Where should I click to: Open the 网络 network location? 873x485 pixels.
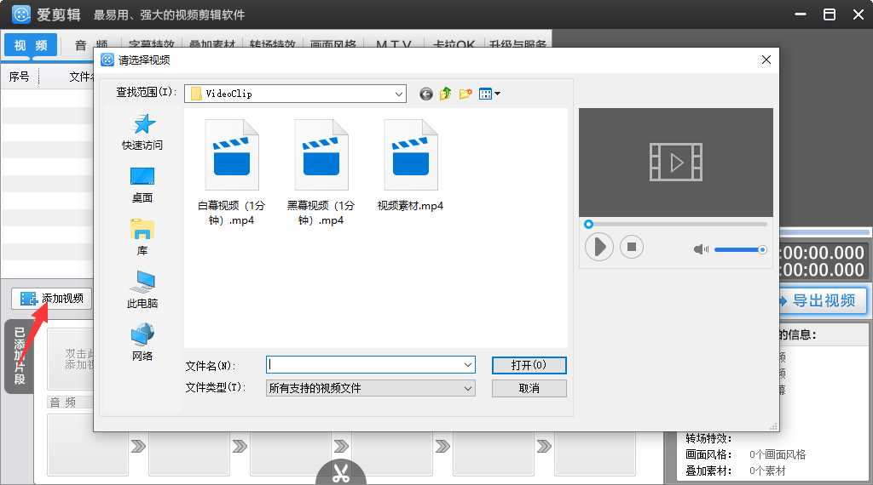(x=142, y=342)
